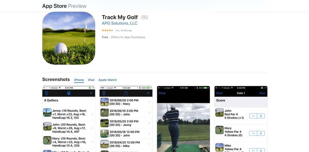Switch to the Apple Watch screenshots tab
This screenshot has width=309, height=152.
[108, 80]
